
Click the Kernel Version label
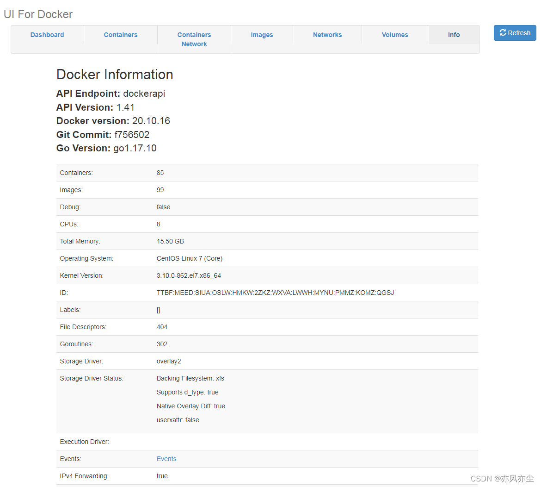82,275
